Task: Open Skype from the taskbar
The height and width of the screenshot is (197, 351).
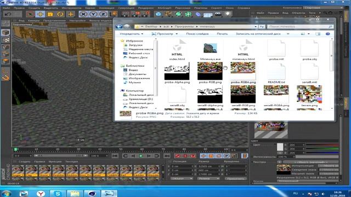Action: click(58, 193)
